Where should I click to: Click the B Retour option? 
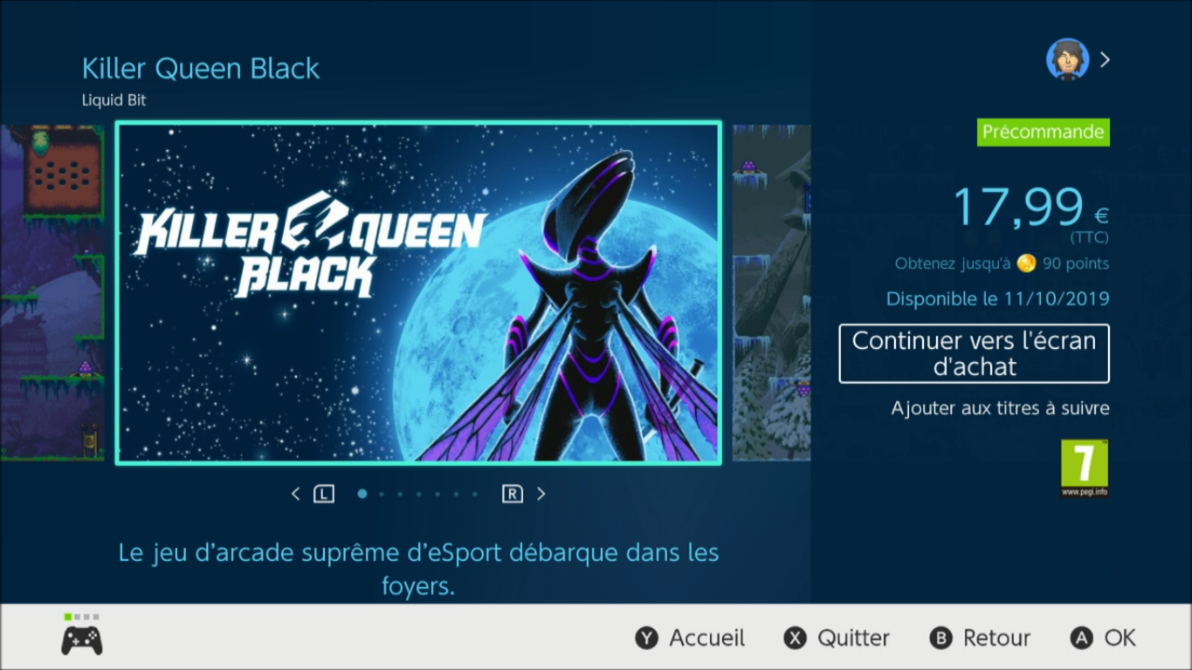980,638
